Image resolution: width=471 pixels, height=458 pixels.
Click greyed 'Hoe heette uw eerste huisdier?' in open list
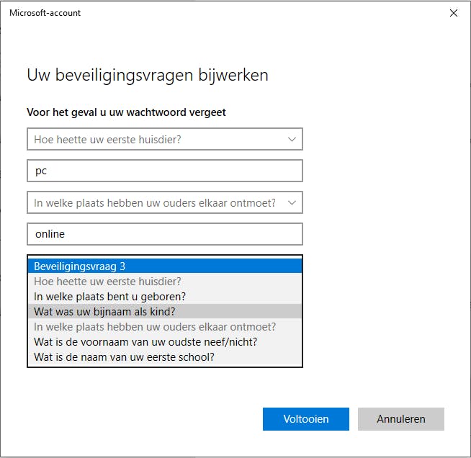(164, 282)
